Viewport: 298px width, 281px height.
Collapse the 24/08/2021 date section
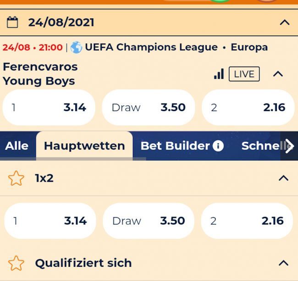(285, 22)
